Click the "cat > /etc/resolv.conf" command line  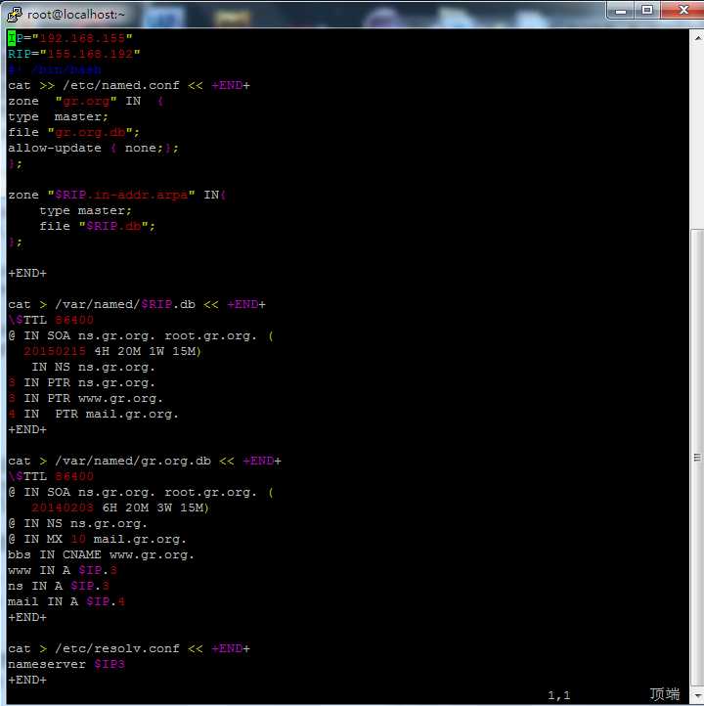pos(127,648)
